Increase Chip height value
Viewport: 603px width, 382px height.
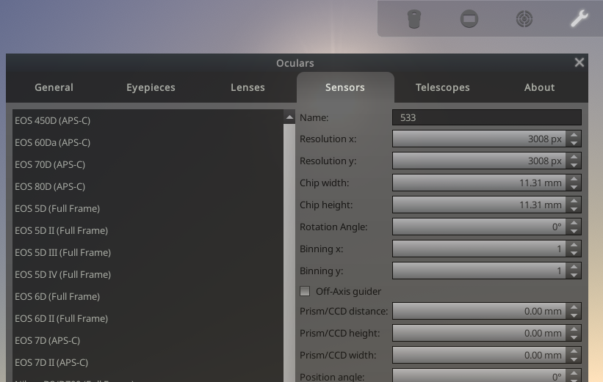click(574, 201)
